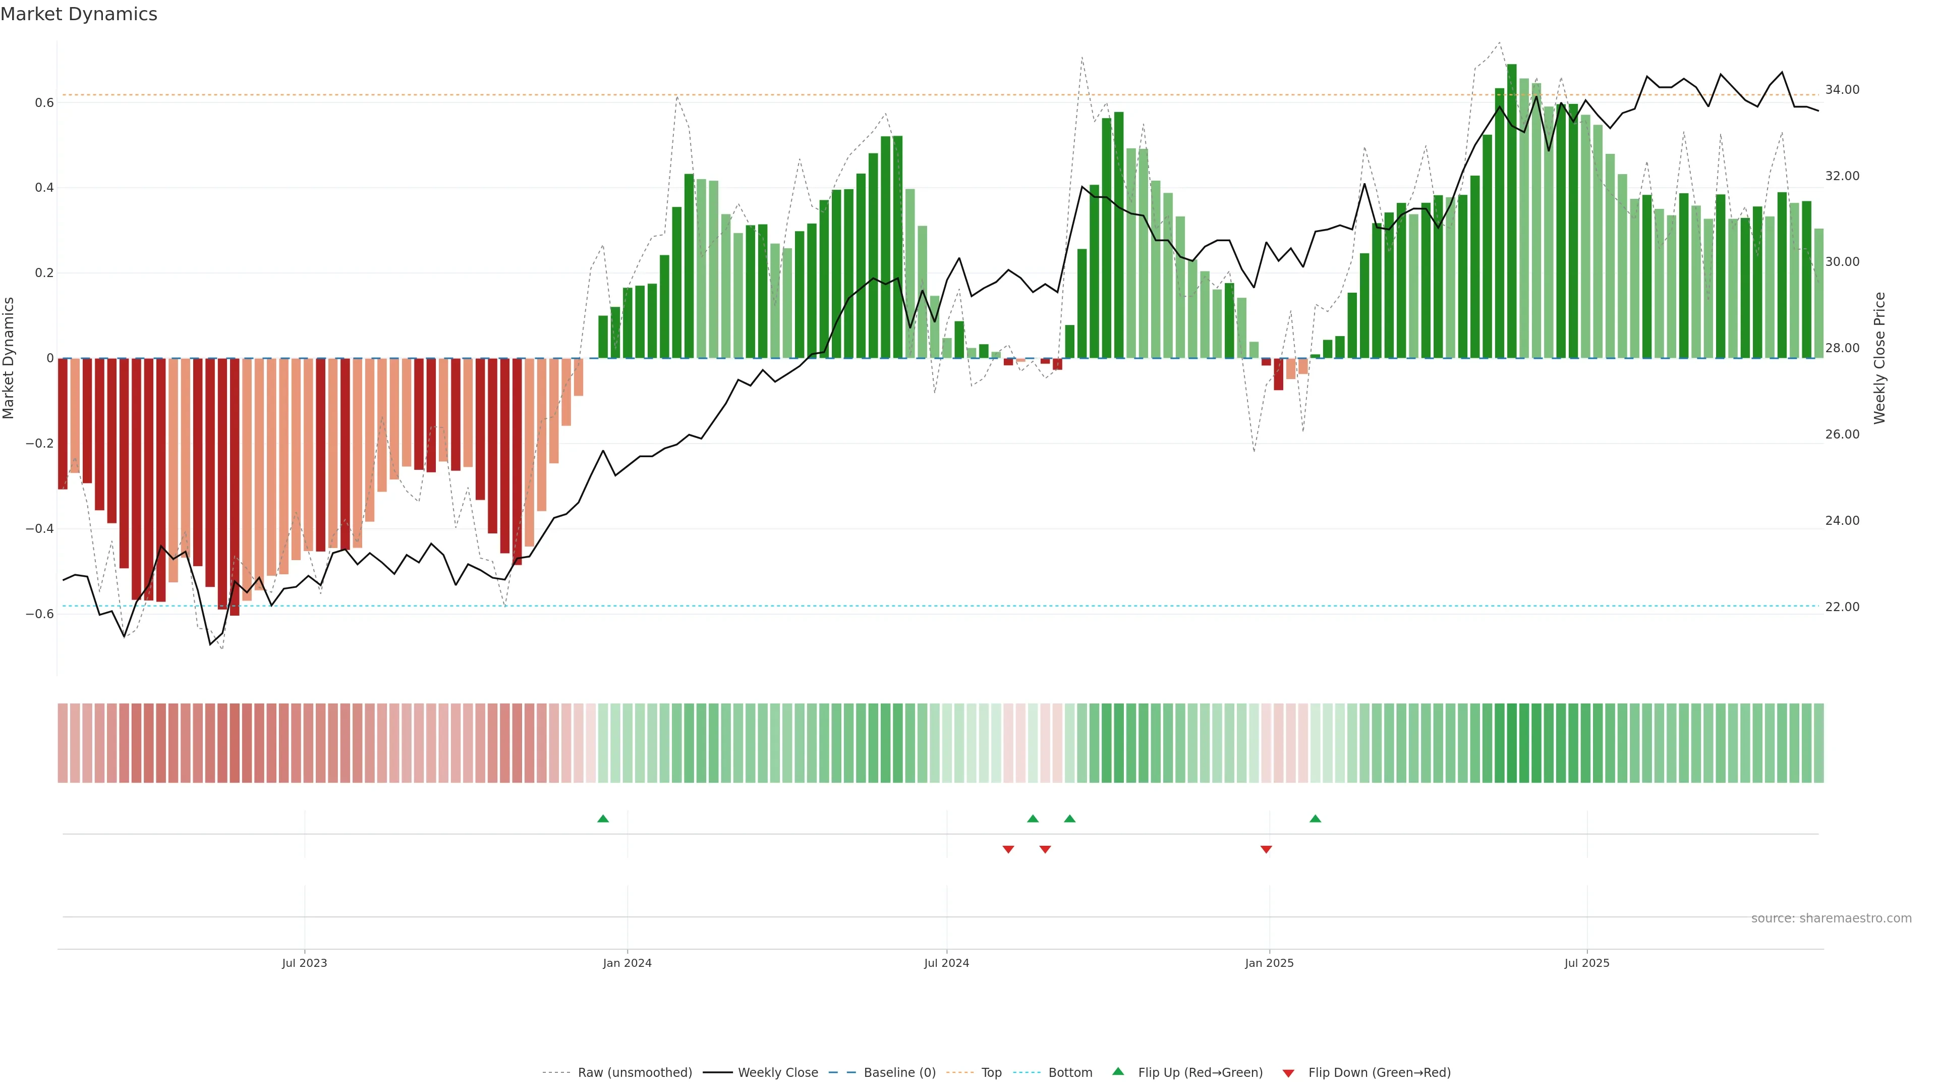Screen dimensions: 1937x1090
Task: Click the Weekly Close black line legend marker
Action: 717,1073
